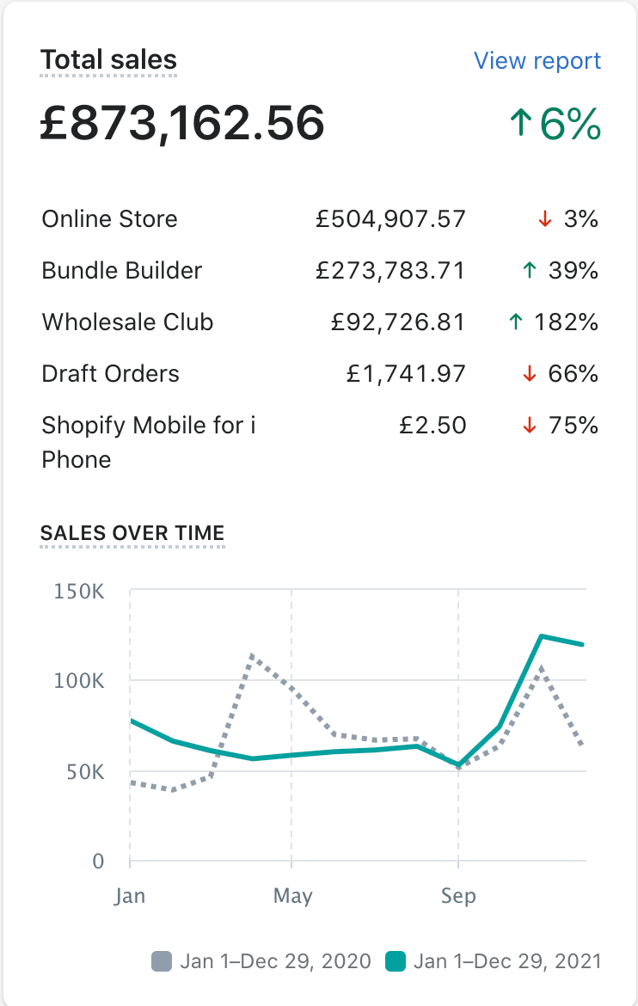Click the SALES OVER TIME heading
Image resolution: width=638 pixels, height=1006 pixels.
132,533
